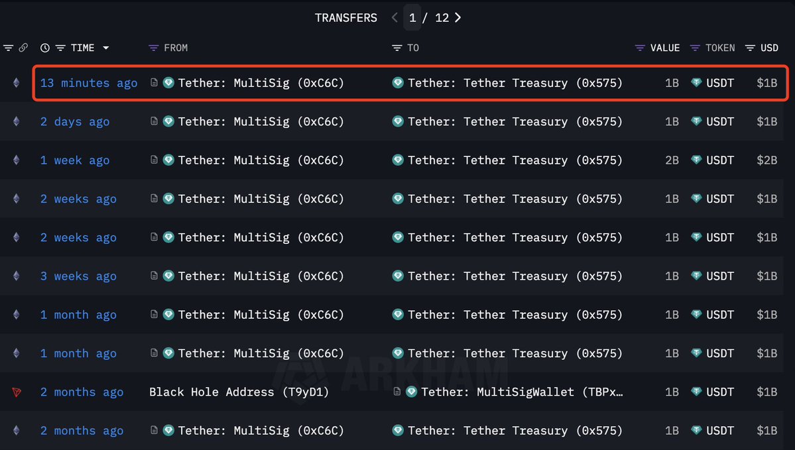Viewport: 795px width, 450px height.
Task: Expand the TIME sort dropdown arrow
Action: coord(106,48)
